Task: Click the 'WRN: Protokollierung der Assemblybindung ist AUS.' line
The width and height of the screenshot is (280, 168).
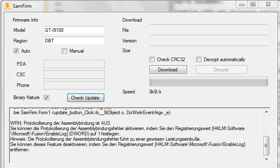Action: [61, 123]
